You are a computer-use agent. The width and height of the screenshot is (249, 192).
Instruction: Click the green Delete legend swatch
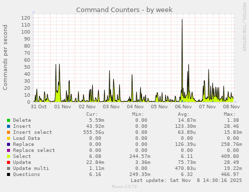tap(9, 120)
